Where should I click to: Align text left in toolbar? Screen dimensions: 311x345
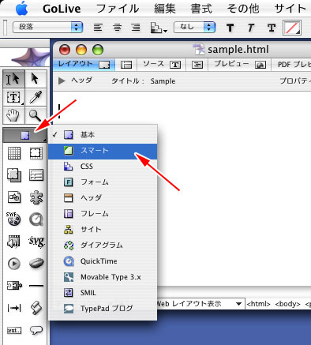pos(98,28)
